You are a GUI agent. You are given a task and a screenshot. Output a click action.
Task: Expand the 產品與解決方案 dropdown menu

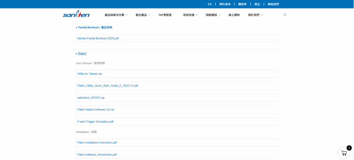[x=116, y=15]
